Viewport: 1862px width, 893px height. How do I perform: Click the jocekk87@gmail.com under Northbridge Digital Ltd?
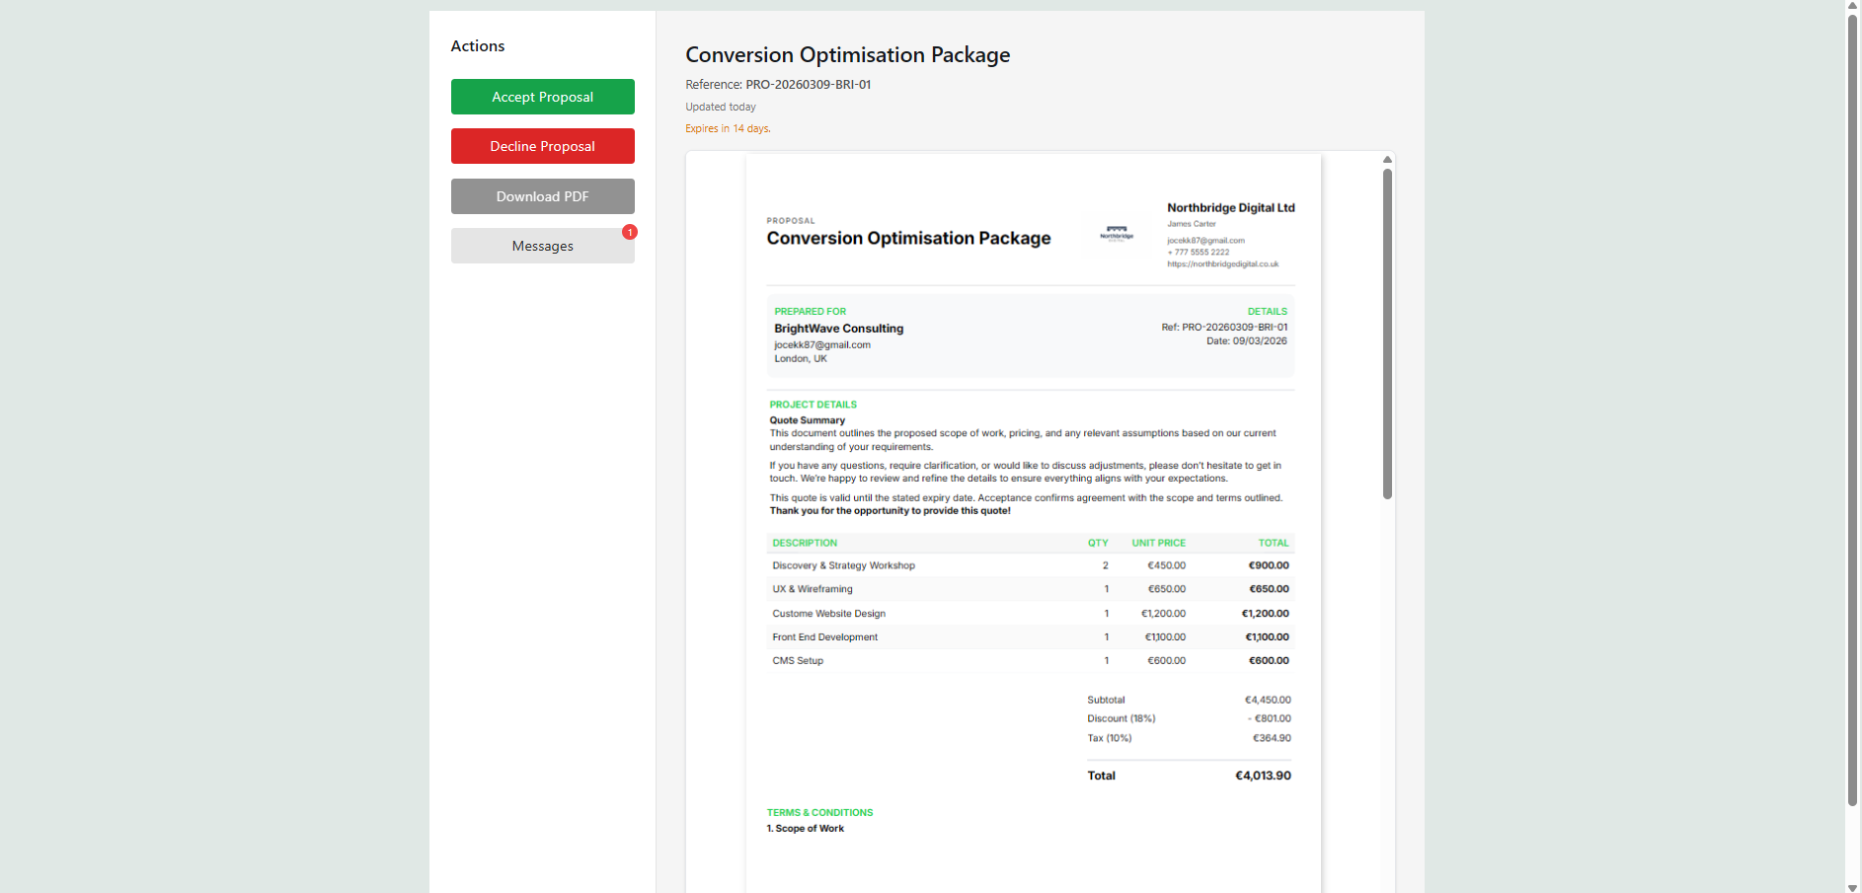pos(1205,241)
